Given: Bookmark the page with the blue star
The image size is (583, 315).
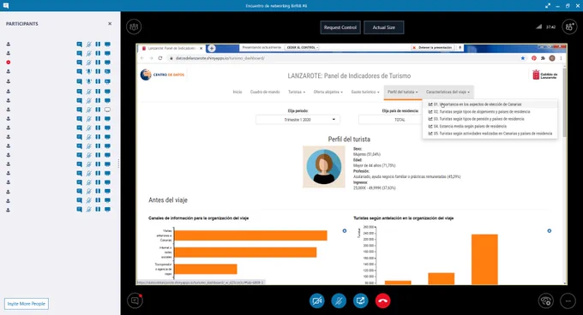Looking at the screenshot, I should coord(523,58).
